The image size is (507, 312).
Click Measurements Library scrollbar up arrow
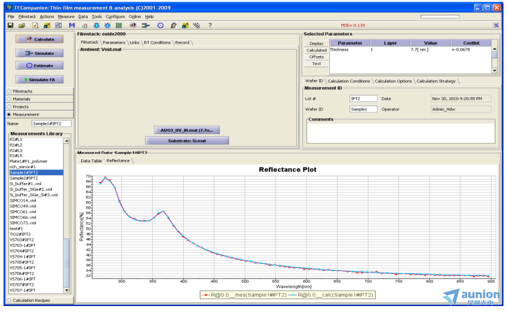(66, 141)
